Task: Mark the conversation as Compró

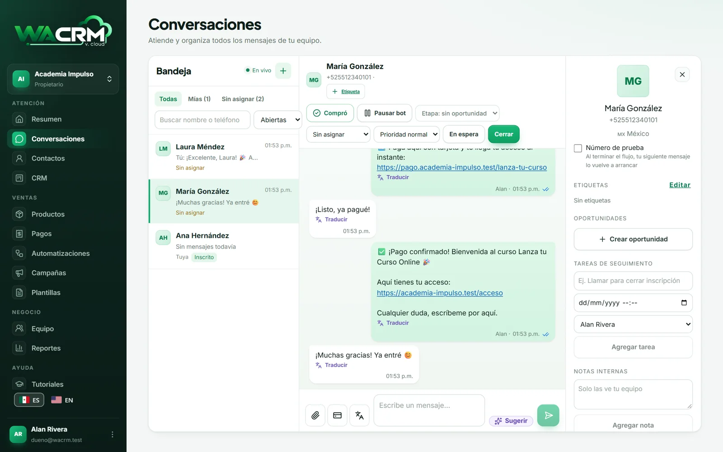Action: coord(330,113)
